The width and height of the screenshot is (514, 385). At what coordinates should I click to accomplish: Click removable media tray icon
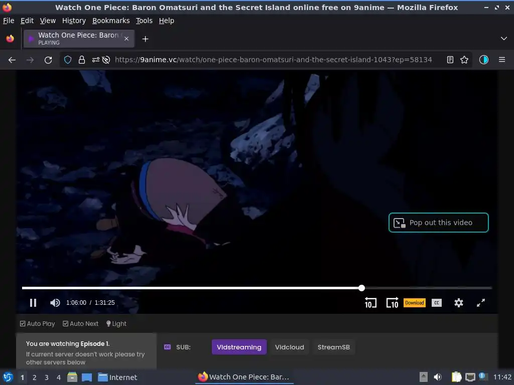(x=424, y=377)
